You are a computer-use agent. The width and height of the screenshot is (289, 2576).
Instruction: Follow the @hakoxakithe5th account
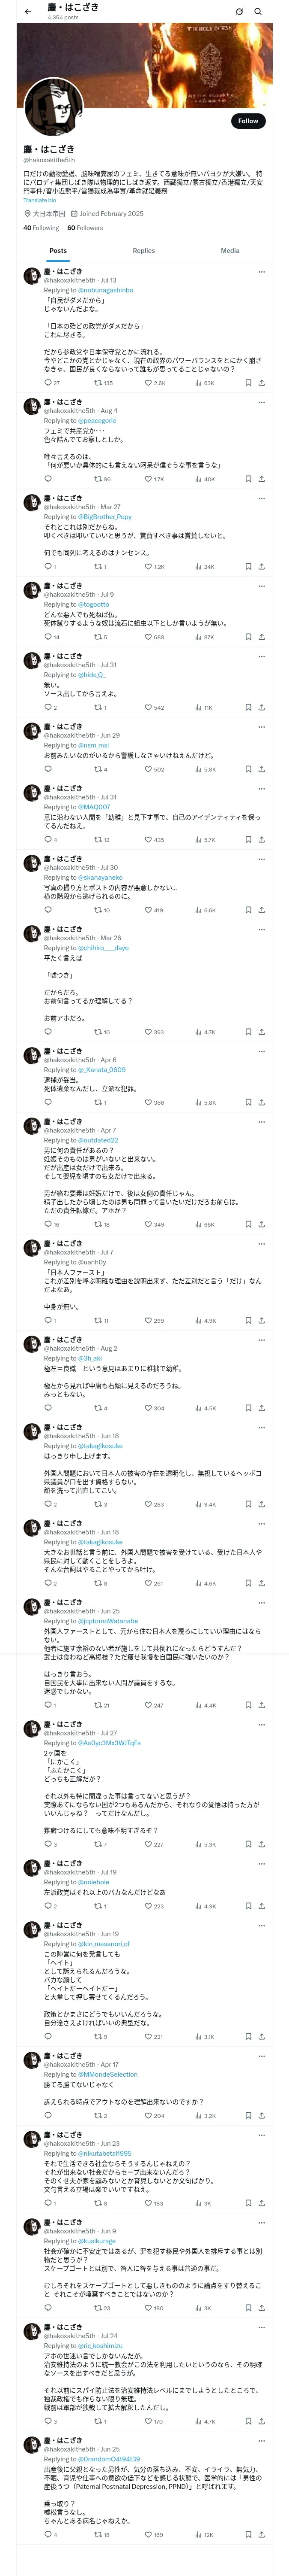[x=248, y=121]
